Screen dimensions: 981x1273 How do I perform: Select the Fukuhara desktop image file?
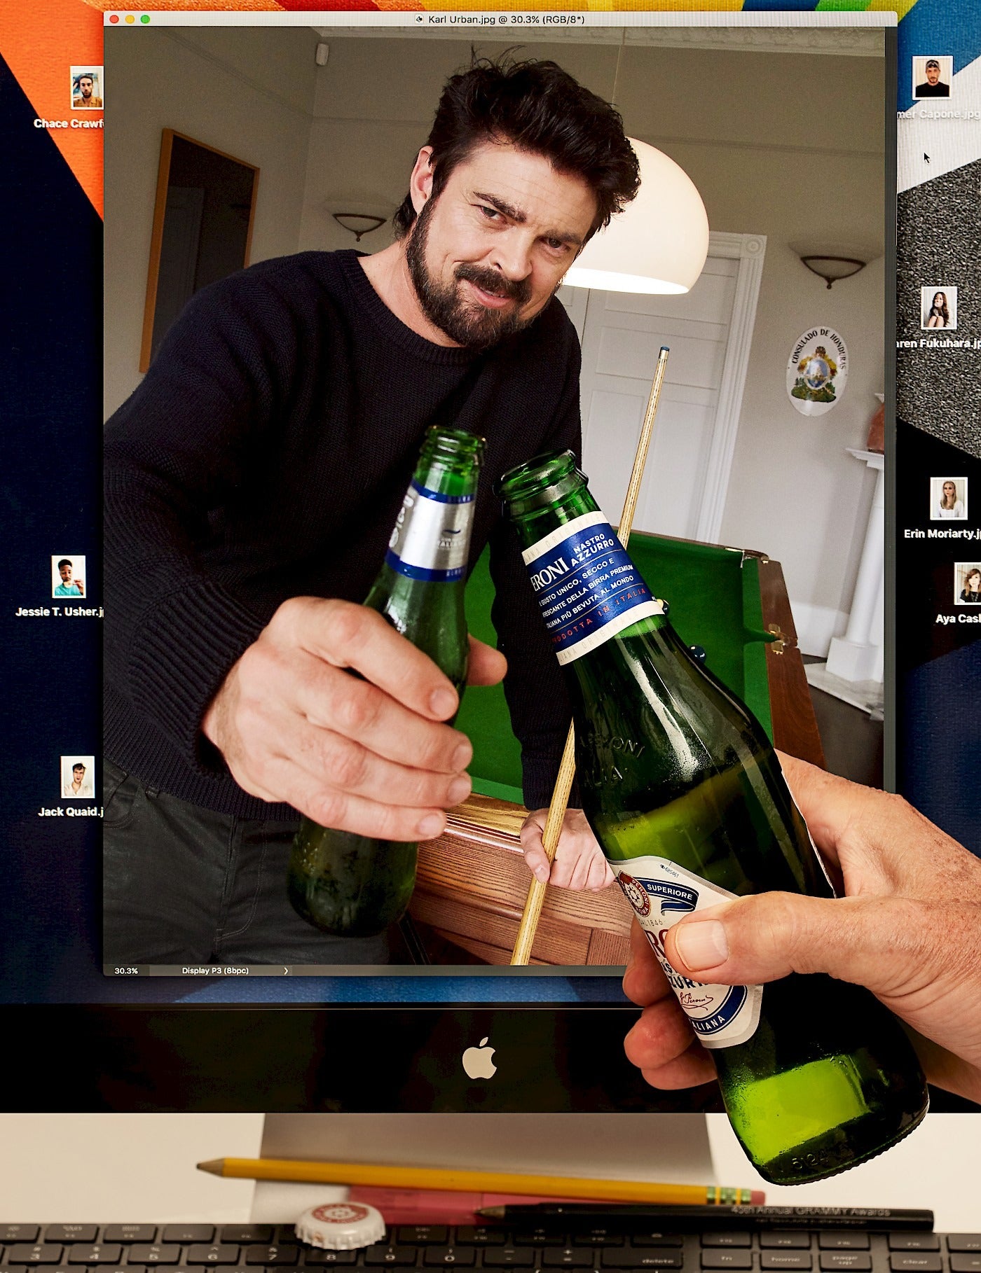tap(939, 307)
